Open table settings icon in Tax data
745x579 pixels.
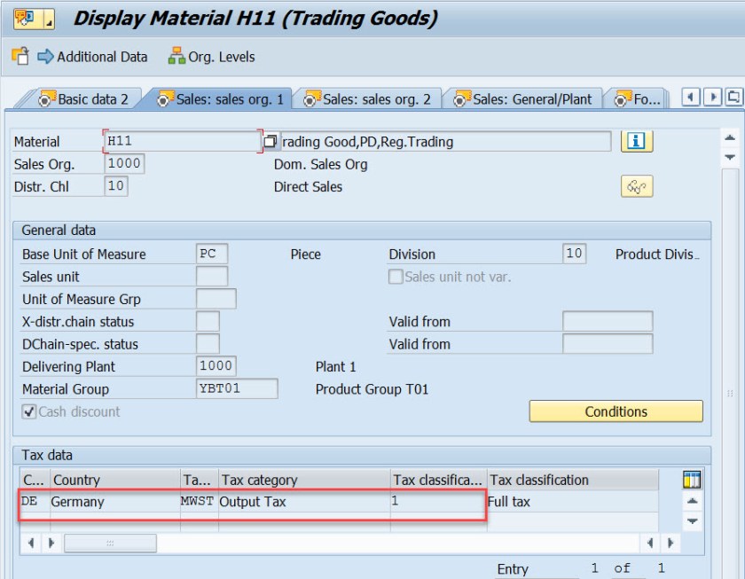pyautogui.click(x=692, y=480)
